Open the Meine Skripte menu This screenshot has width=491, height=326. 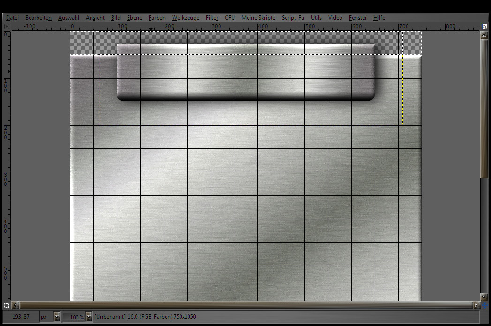[258, 18]
